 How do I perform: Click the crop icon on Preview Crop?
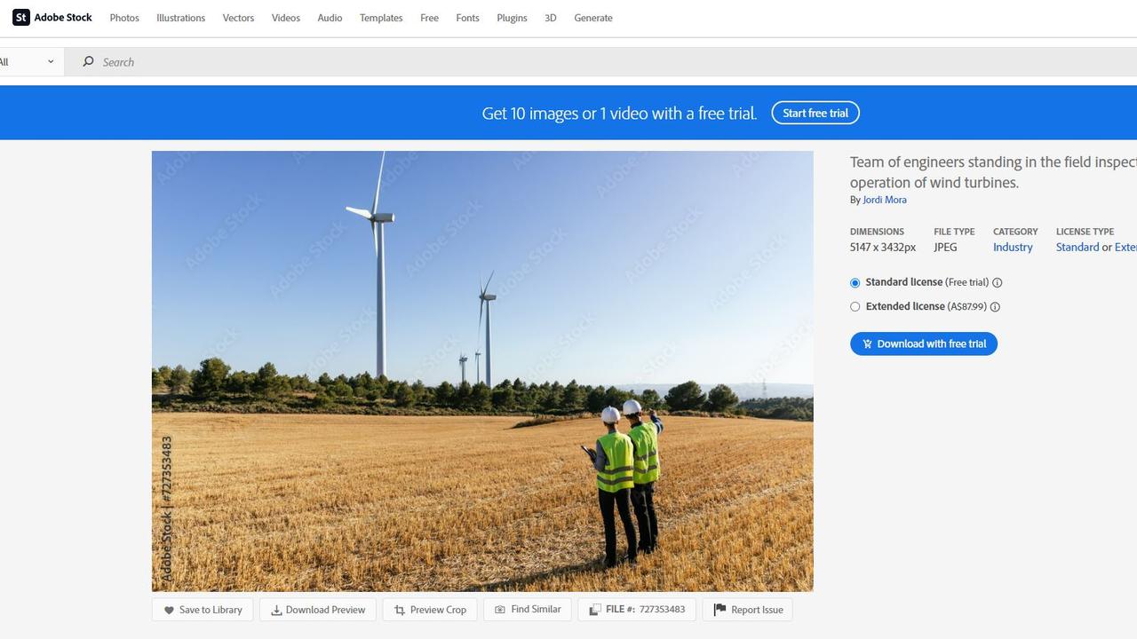click(400, 611)
